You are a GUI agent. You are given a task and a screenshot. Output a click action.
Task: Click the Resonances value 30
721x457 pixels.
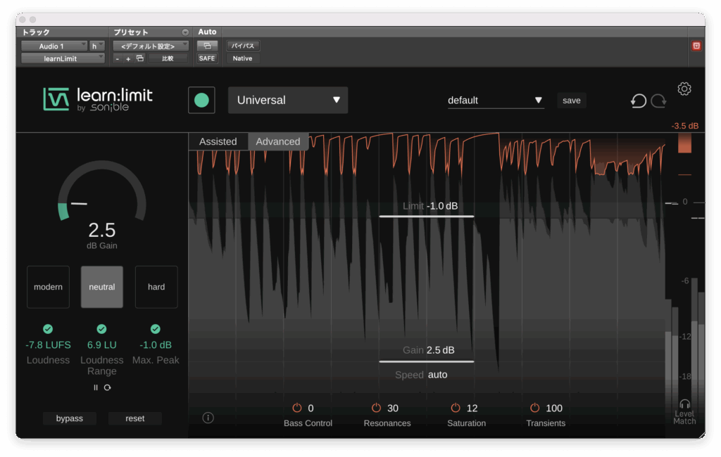tap(393, 408)
